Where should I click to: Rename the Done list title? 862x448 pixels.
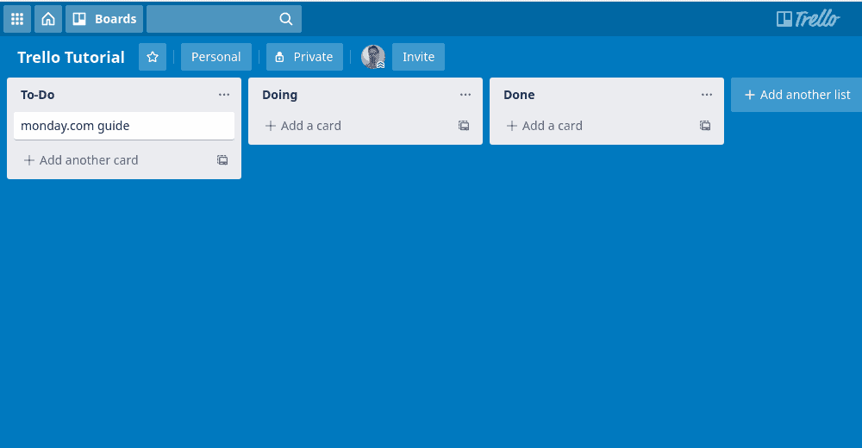pyautogui.click(x=519, y=95)
